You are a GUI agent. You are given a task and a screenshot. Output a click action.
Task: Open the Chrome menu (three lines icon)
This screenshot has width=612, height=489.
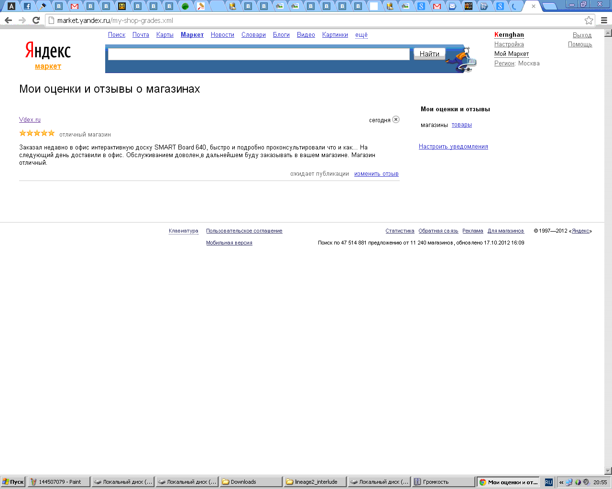click(x=604, y=21)
